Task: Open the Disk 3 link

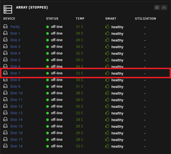Action: coord(15,47)
